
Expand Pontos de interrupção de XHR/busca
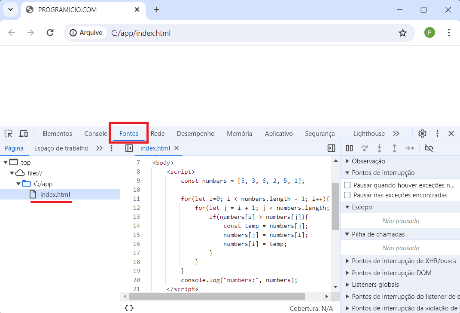(x=347, y=261)
